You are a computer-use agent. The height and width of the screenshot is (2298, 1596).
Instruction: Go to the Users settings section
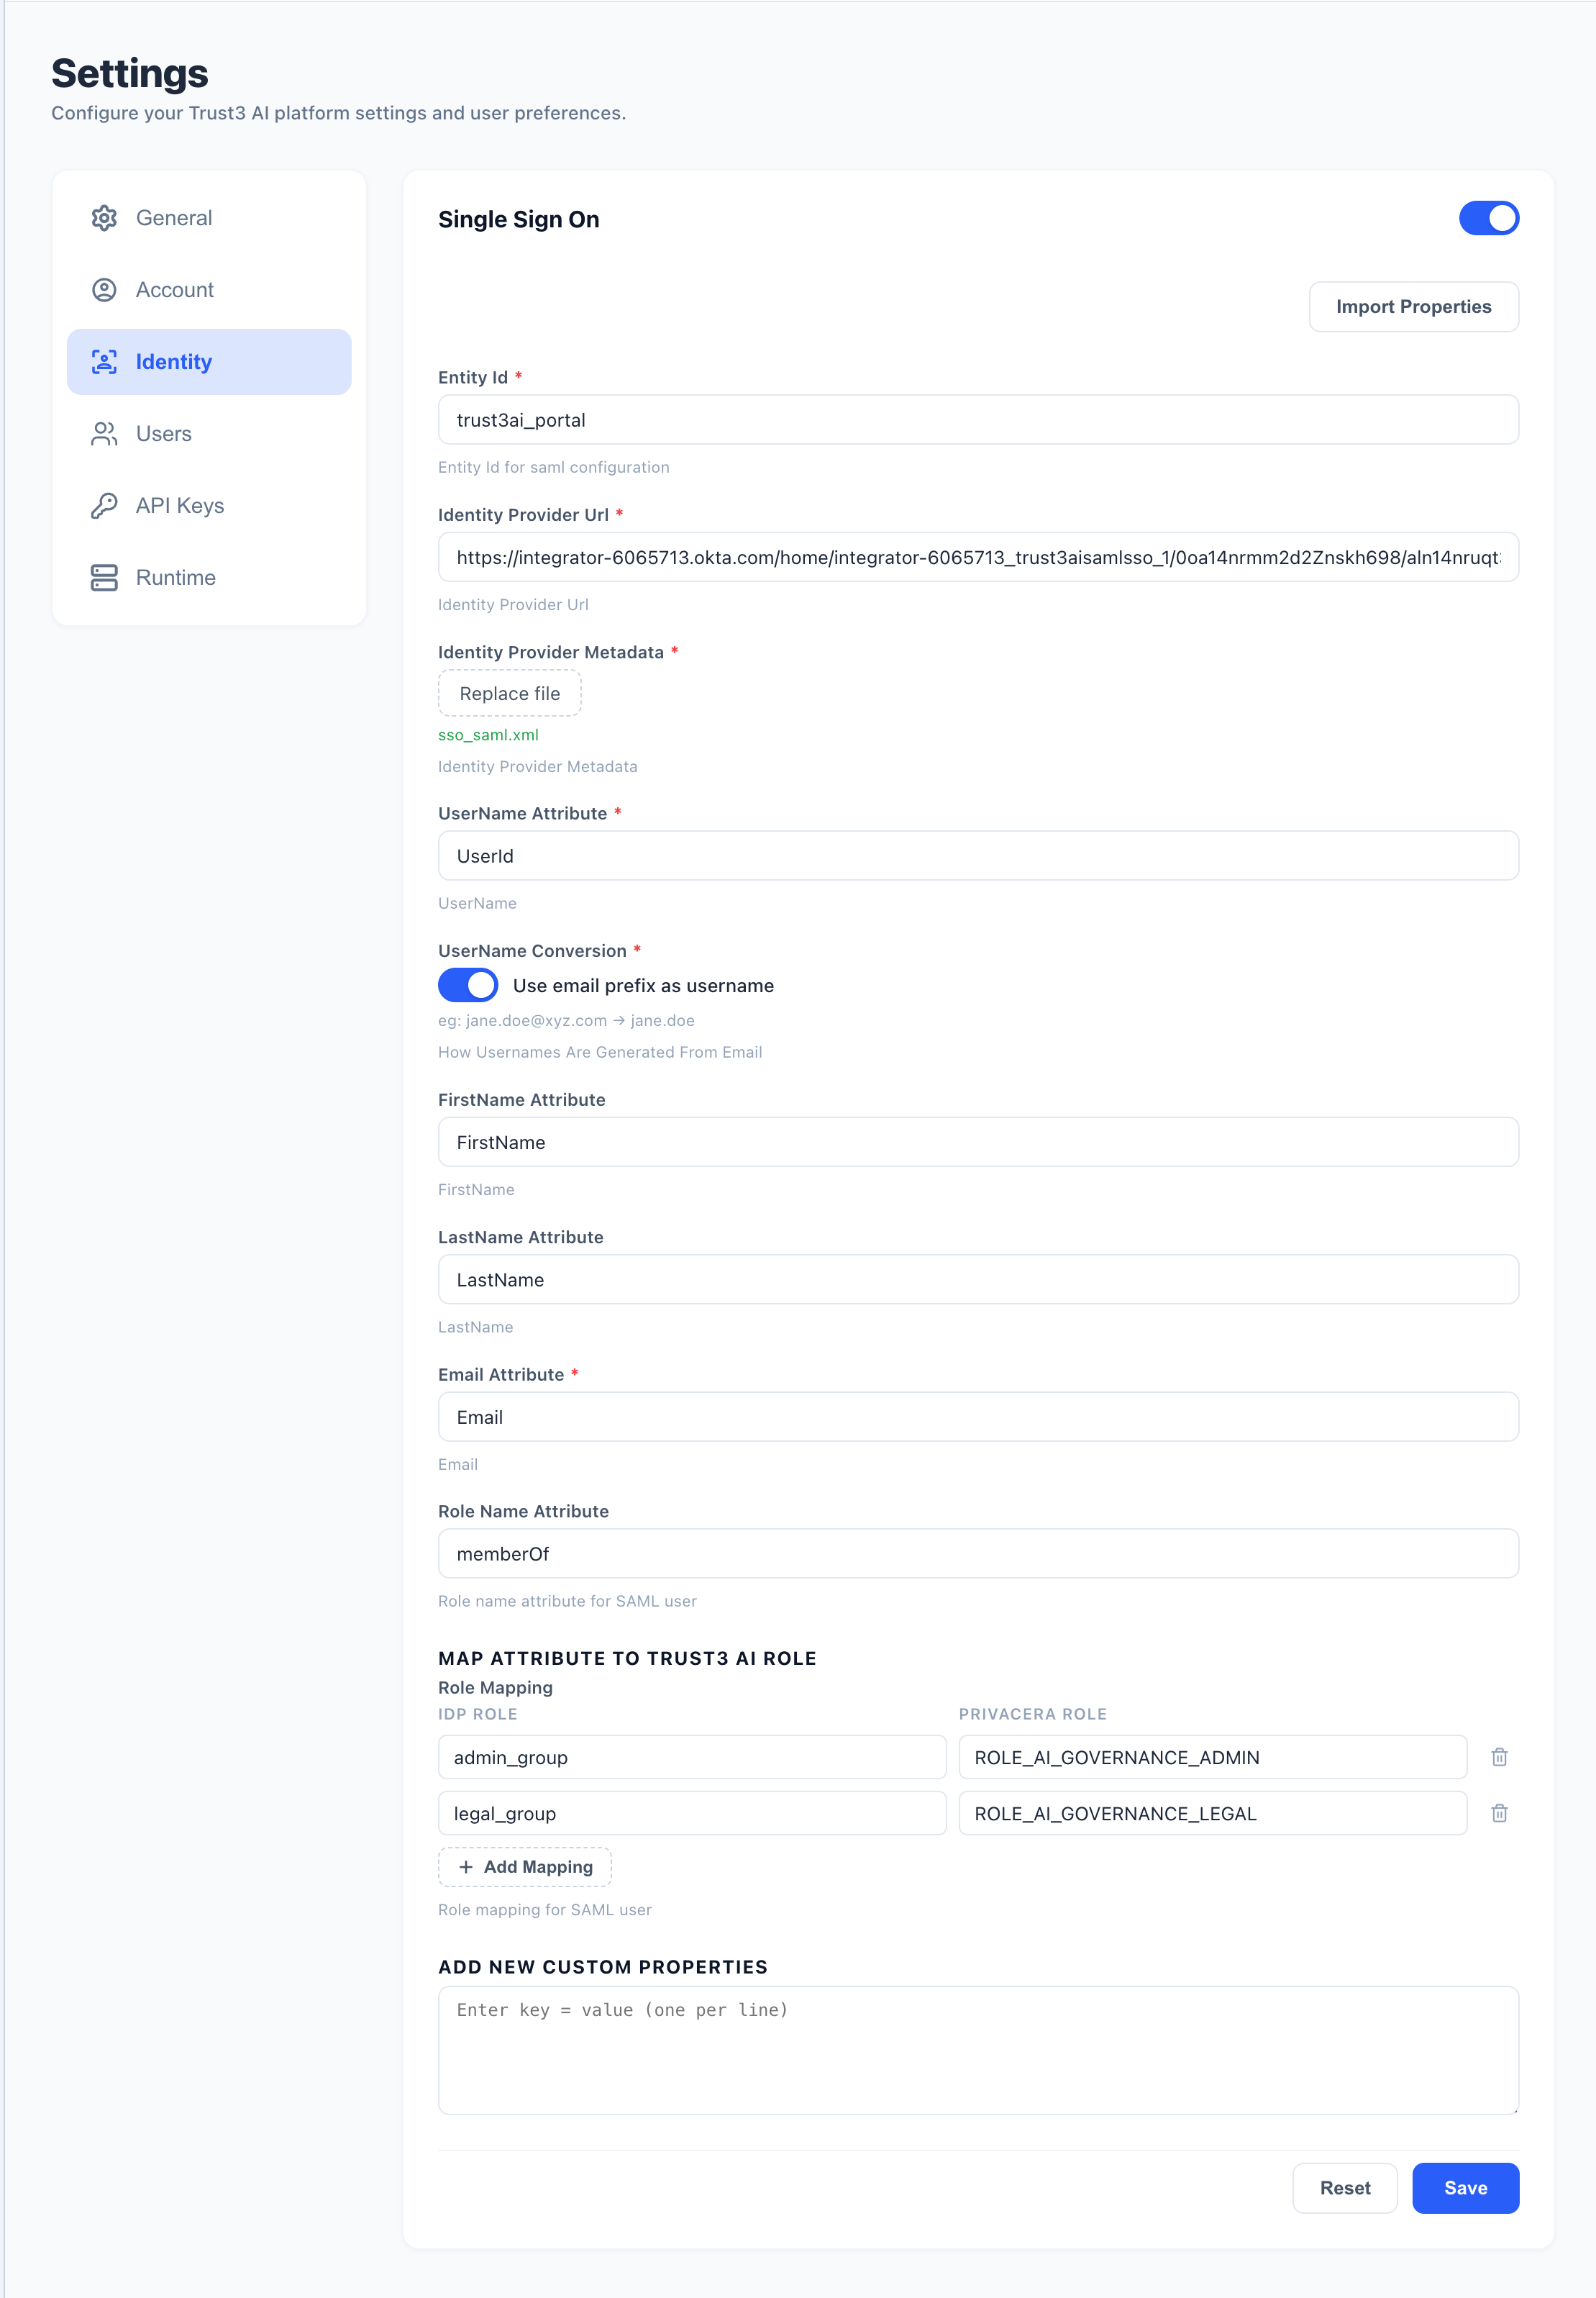tap(209, 434)
